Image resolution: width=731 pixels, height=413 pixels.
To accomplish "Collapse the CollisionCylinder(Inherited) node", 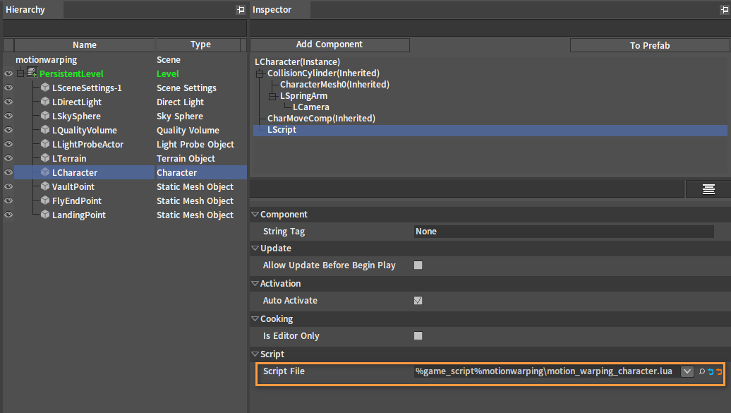I will (260, 73).
